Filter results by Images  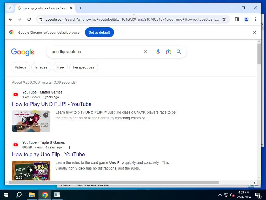click(41, 67)
